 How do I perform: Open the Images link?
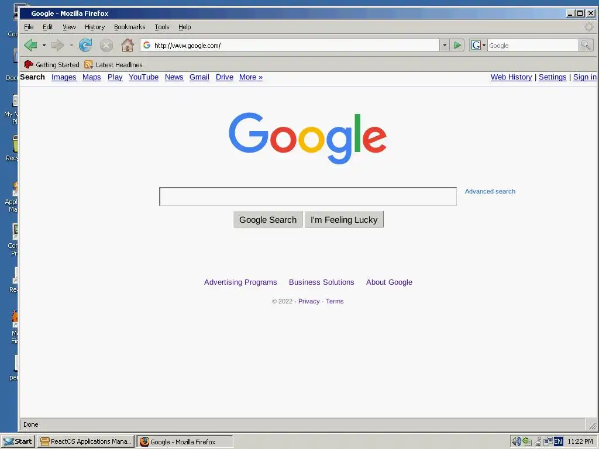coord(64,77)
